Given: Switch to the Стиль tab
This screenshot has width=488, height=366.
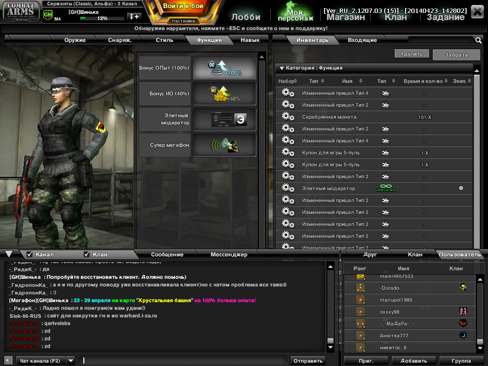Looking at the screenshot, I should pos(164,40).
